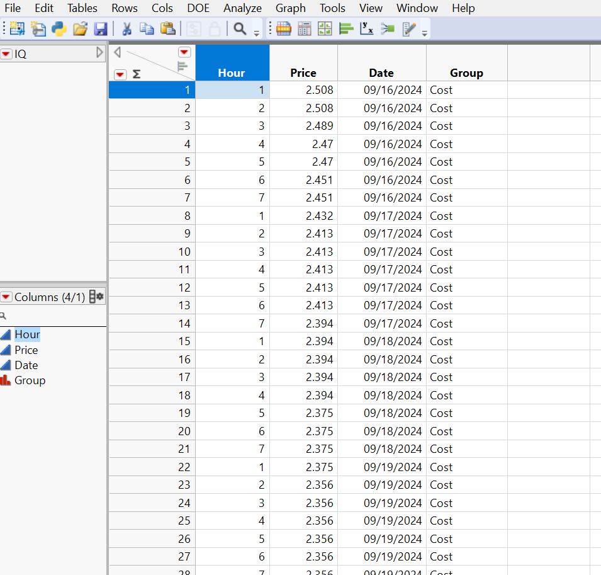Launch Distribution via the green bars icon

pos(346,28)
